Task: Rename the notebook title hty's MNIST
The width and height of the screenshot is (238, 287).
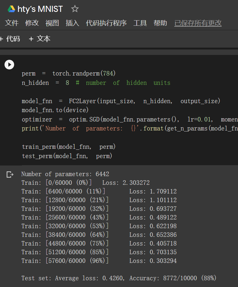Action: point(40,9)
